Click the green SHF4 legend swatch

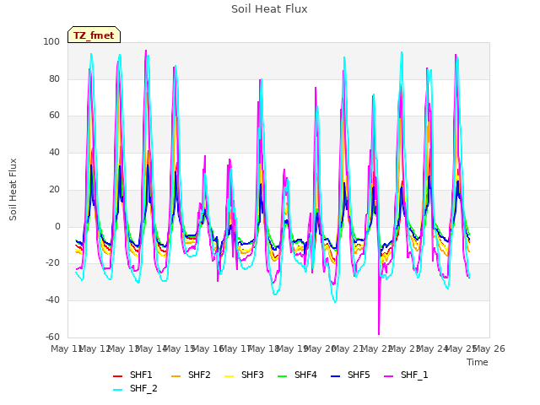pyautogui.click(x=282, y=376)
